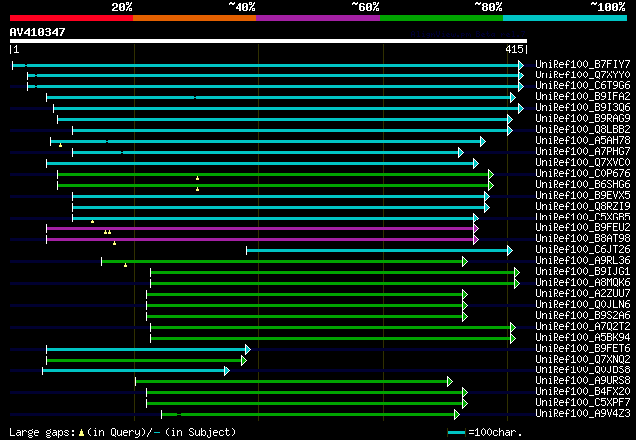Select the UniRef100_C5XGB5 label text
This screenshot has height=440, width=636.
tap(582, 218)
